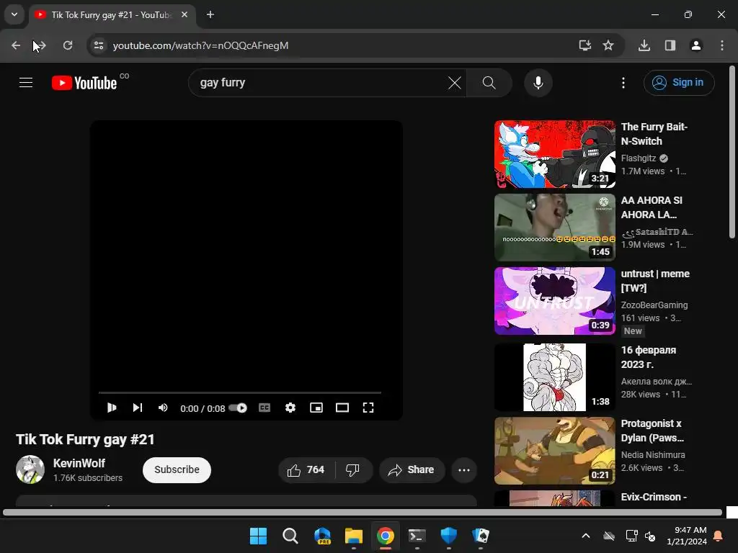The image size is (738, 553).
Task: Like the video with 764 likes
Action: tap(306, 469)
